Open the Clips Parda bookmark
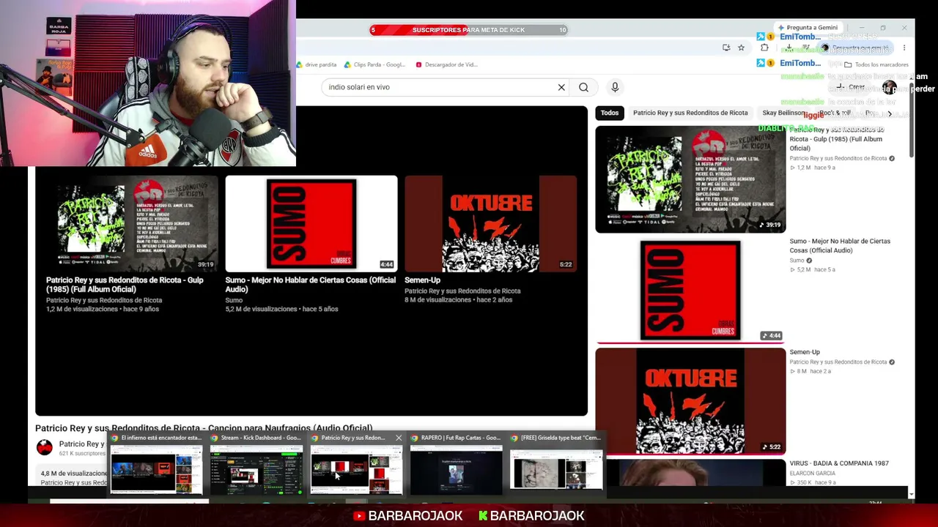This screenshot has width=938, height=527. point(374,64)
